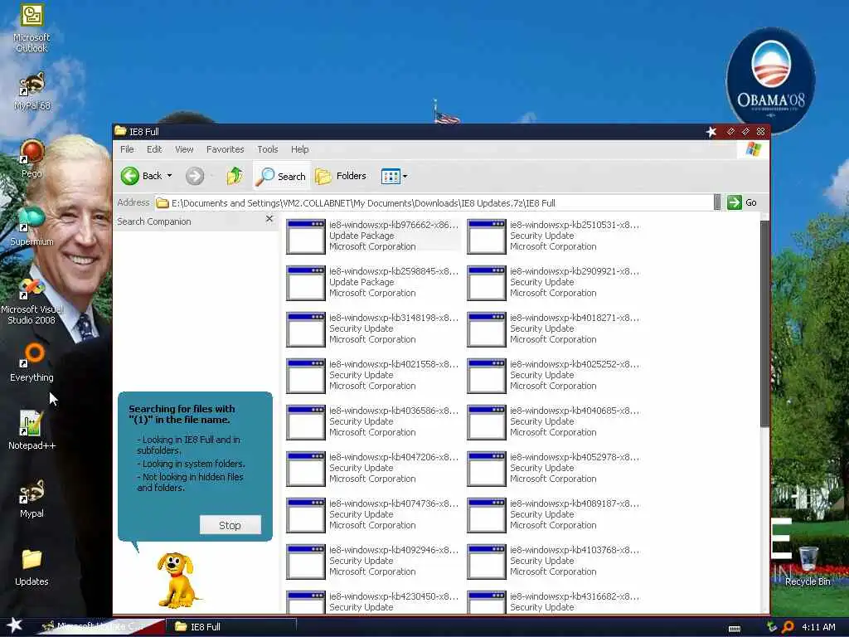
Task: Click the ie8-windowsxp-kb4230450 file name text
Action: 394,596
